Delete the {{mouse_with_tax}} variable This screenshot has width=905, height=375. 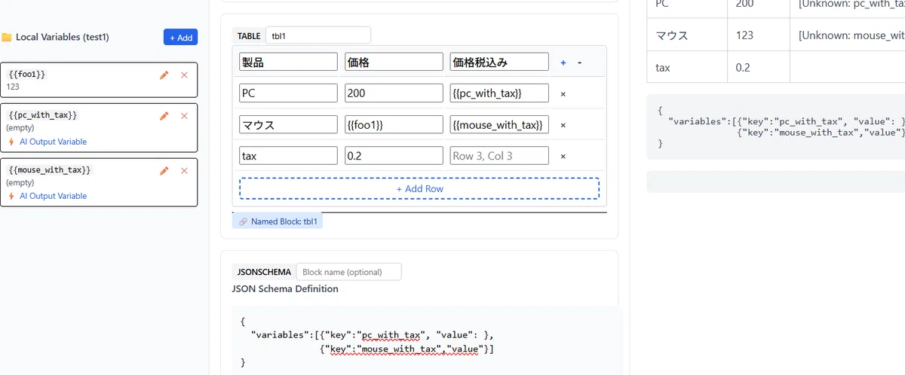pyautogui.click(x=184, y=170)
